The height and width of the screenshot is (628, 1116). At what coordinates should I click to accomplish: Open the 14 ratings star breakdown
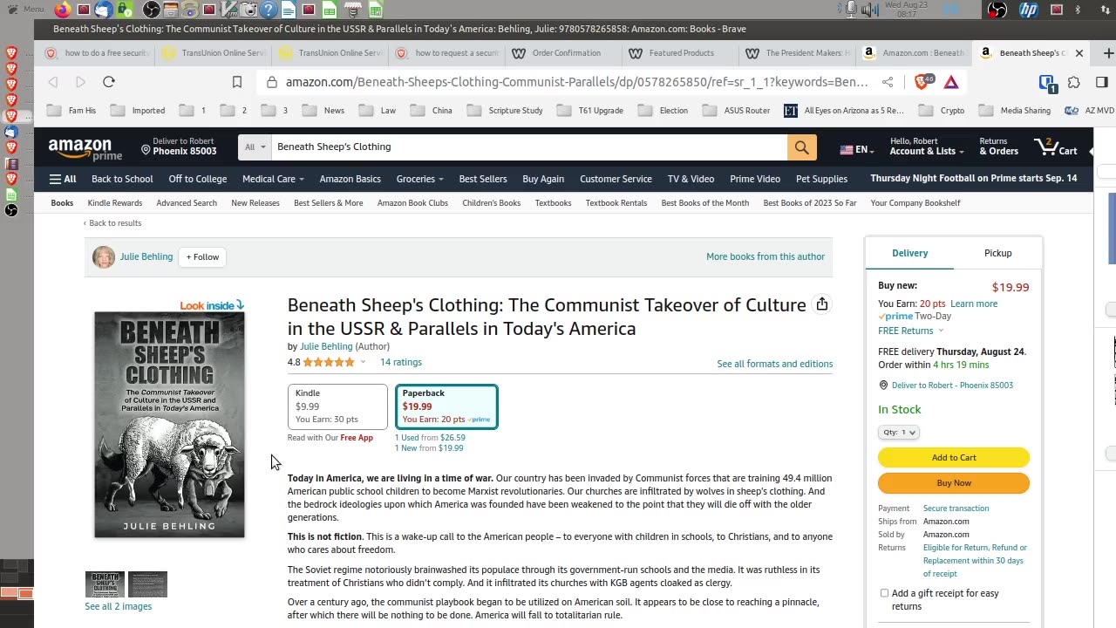pyautogui.click(x=362, y=362)
